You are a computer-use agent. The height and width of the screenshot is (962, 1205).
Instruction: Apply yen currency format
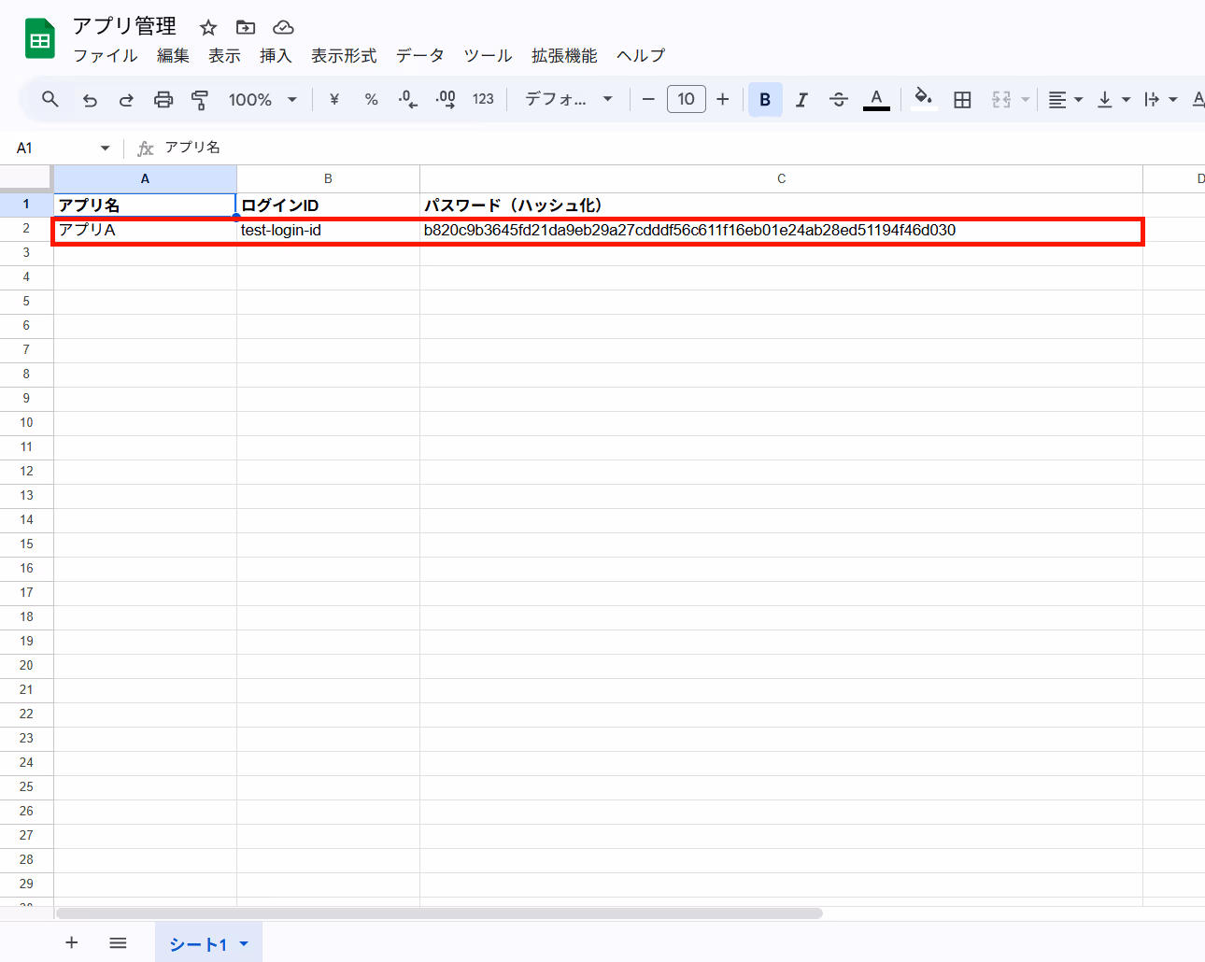point(334,99)
